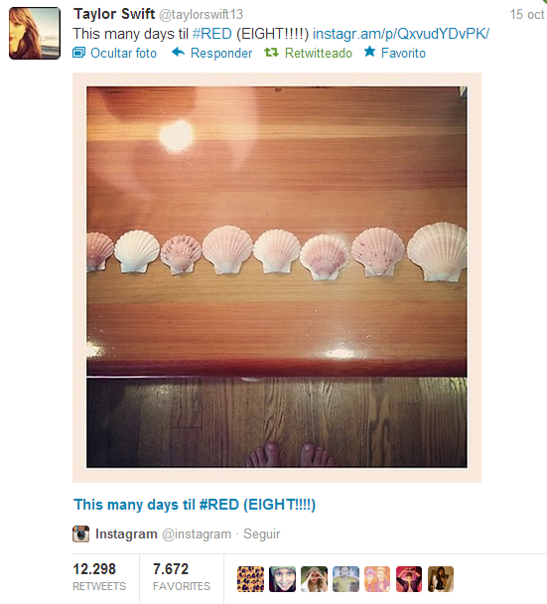The image size is (547, 604).
Task: Click Taylor Swift's profile avatar
Action: point(35,33)
